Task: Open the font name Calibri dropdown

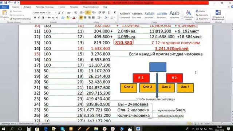Action: click(x=47, y=13)
